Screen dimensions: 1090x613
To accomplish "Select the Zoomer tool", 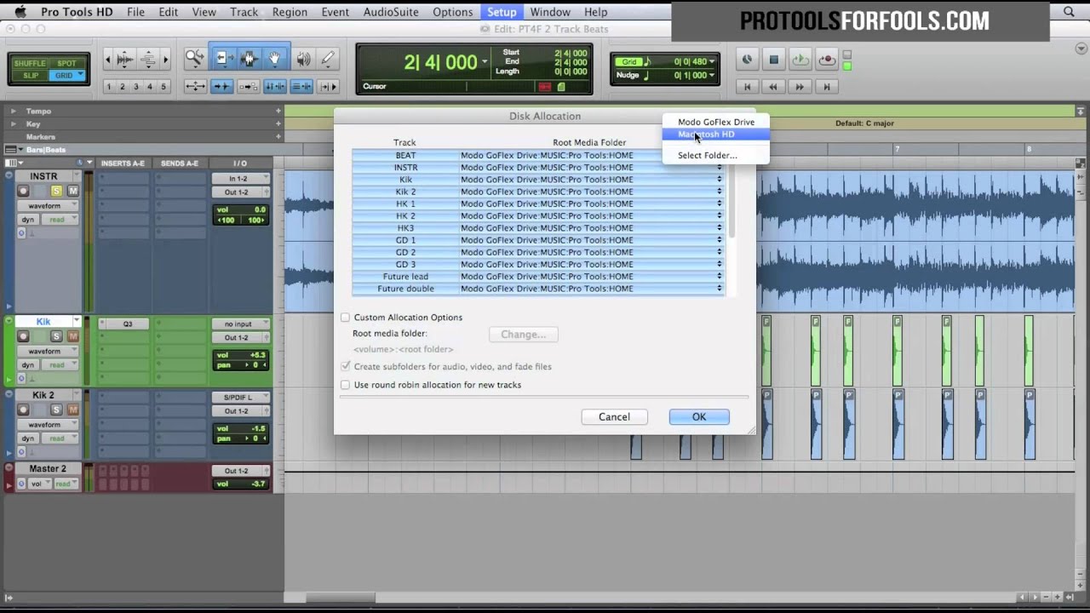I will point(195,59).
